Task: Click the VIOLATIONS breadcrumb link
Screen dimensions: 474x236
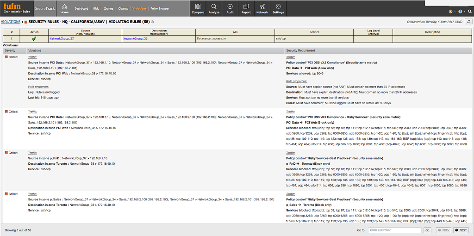Action: point(10,22)
